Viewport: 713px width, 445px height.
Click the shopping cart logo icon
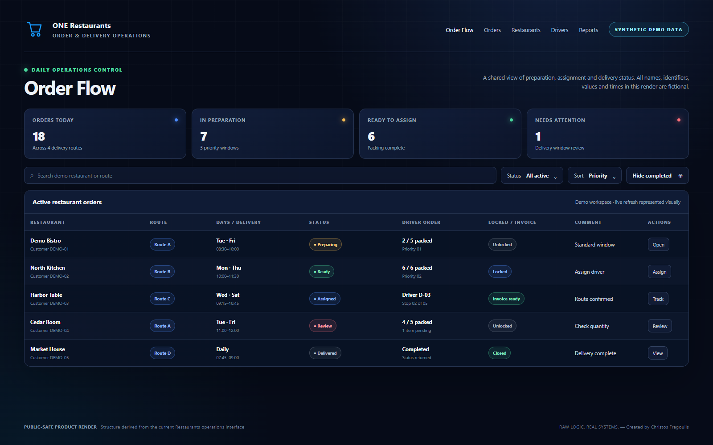point(34,29)
